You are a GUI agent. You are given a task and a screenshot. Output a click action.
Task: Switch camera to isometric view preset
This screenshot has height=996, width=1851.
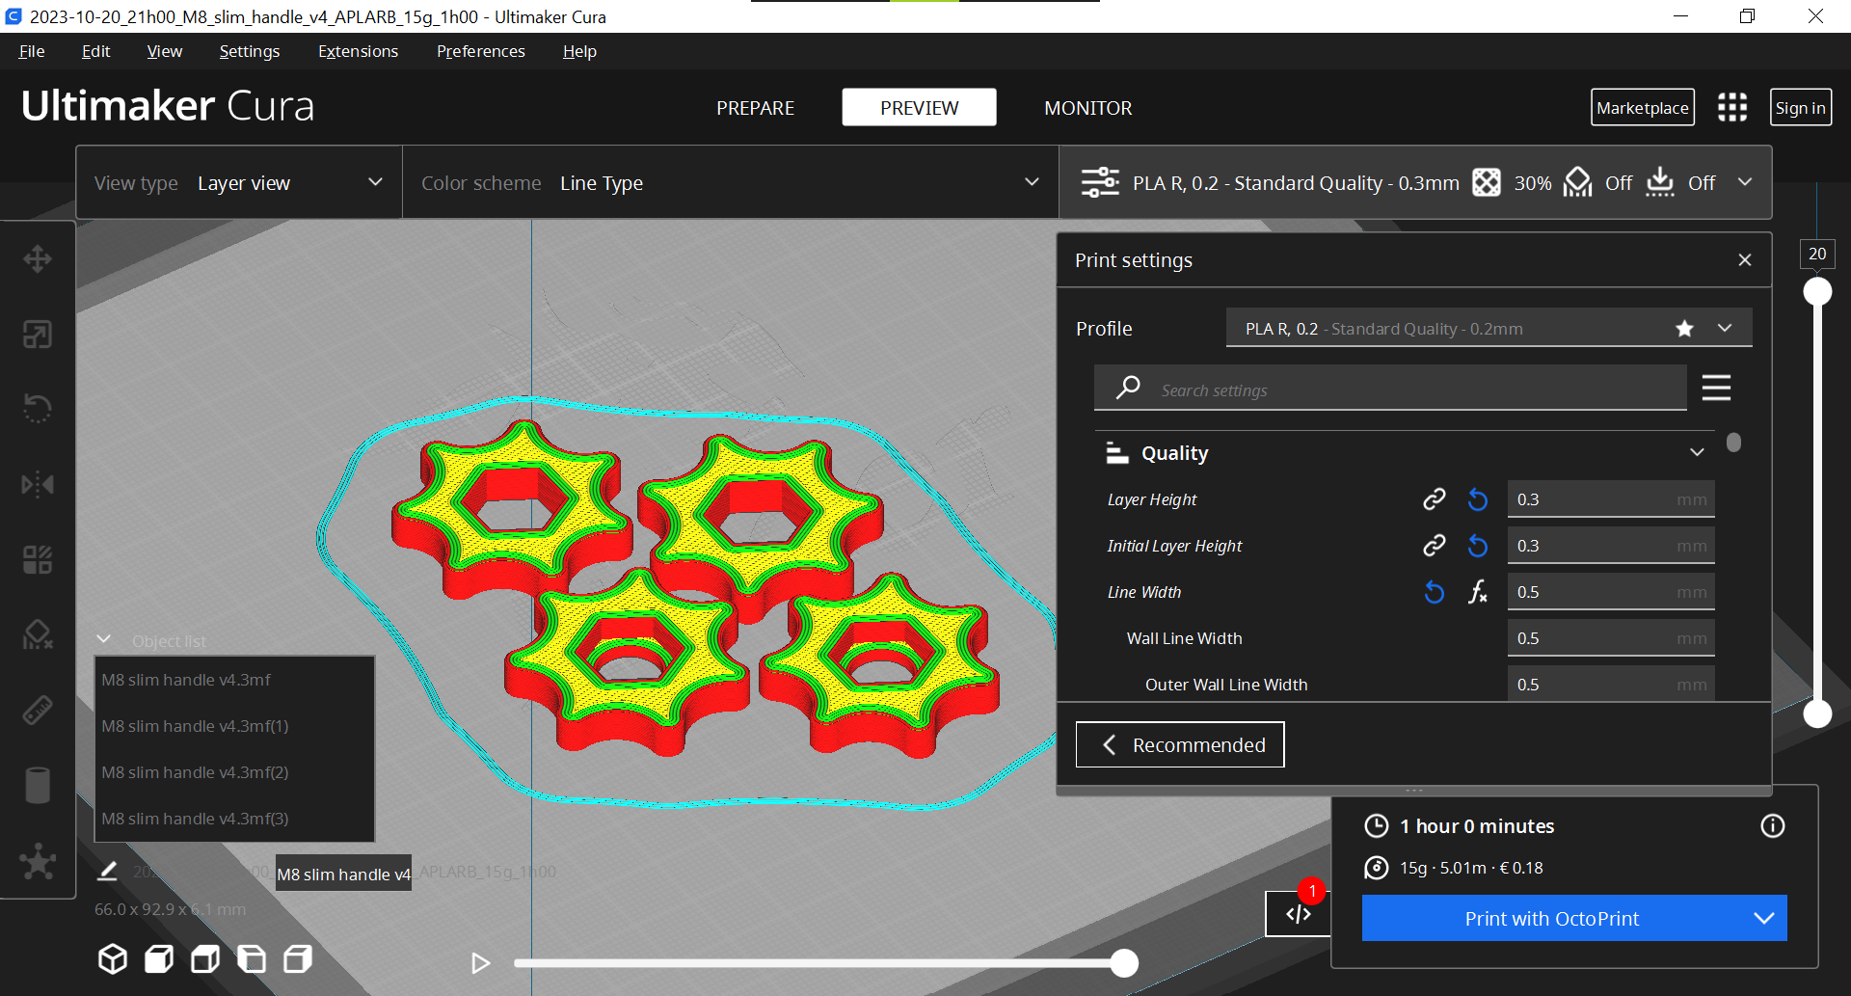113,957
